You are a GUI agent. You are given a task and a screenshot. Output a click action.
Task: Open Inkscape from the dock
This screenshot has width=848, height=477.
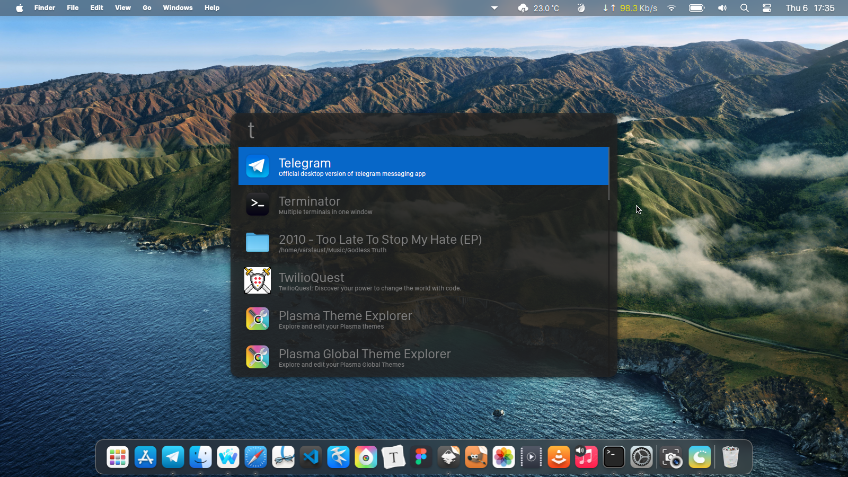pyautogui.click(x=448, y=457)
